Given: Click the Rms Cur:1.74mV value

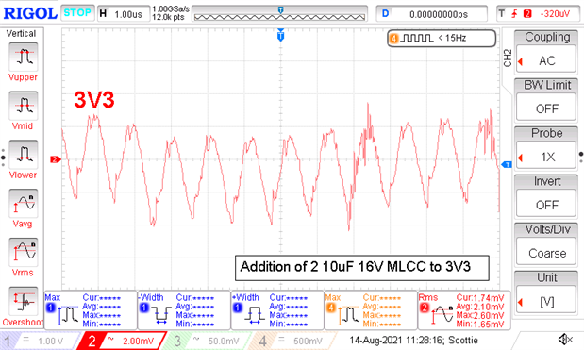Looking at the screenshot, I should click(480, 298).
